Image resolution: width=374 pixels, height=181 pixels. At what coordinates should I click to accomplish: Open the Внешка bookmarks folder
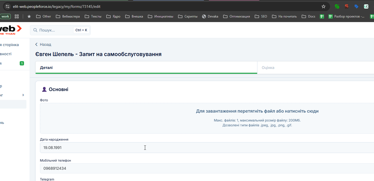click(134, 16)
